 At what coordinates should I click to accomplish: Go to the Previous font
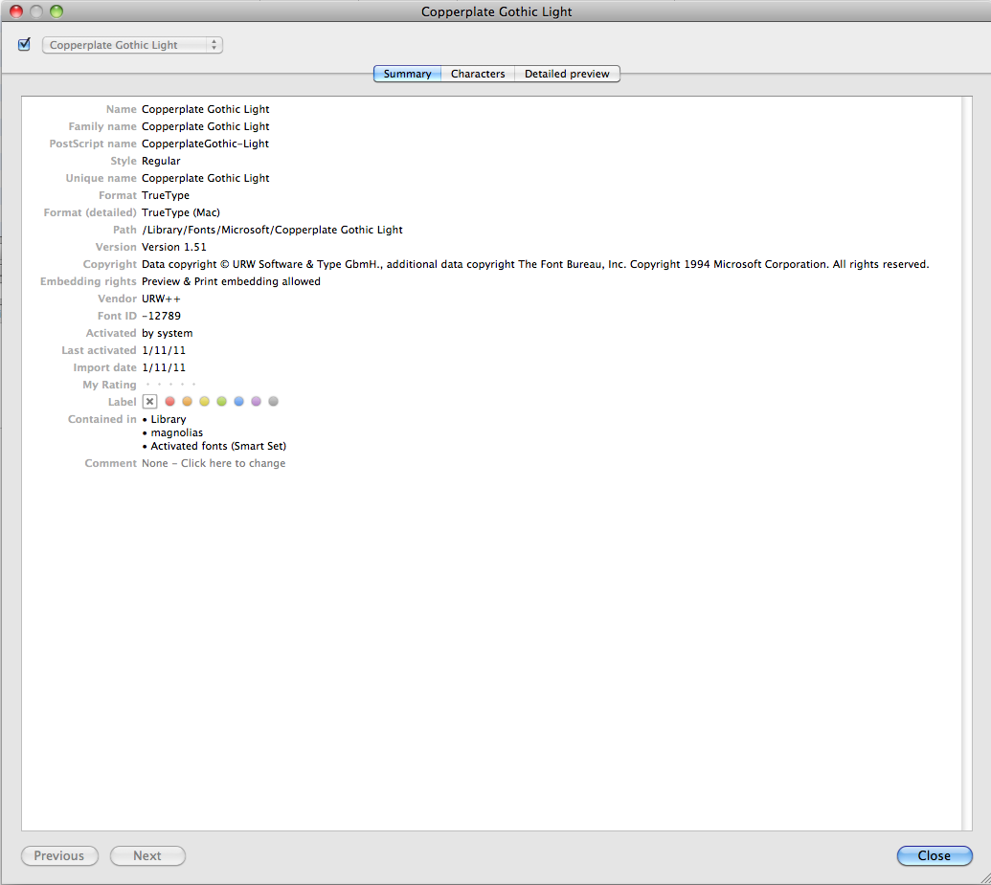coord(59,856)
